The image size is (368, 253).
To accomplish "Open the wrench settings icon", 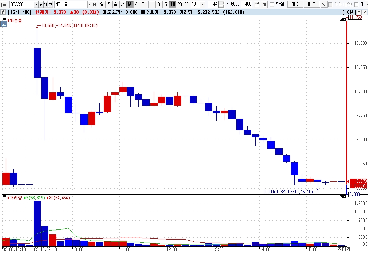I will (3, 12).
